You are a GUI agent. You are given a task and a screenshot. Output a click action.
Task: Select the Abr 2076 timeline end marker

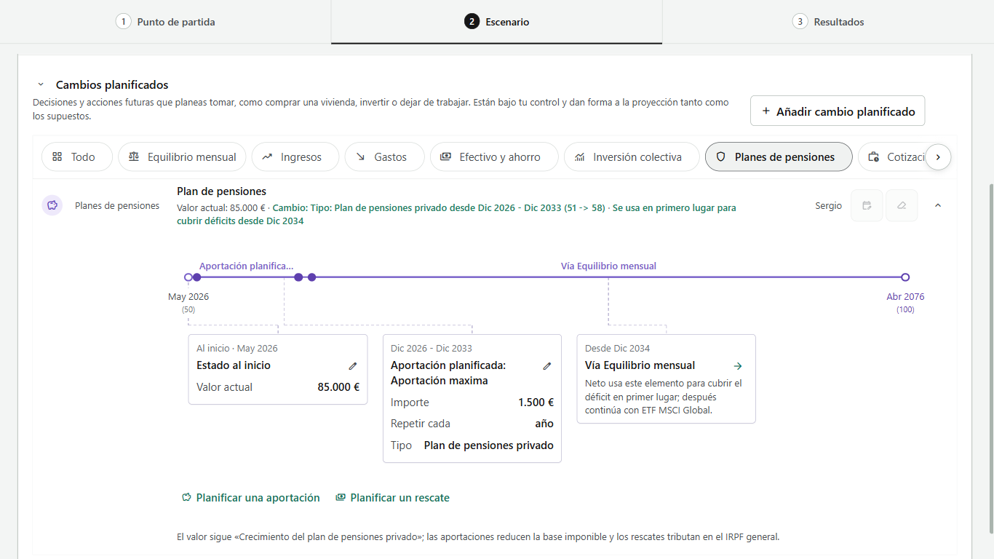click(905, 277)
